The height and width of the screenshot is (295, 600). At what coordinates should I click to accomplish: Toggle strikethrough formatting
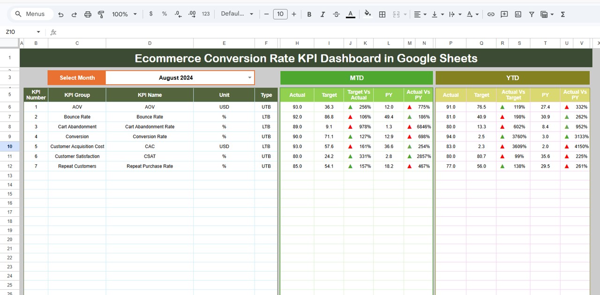coord(336,15)
